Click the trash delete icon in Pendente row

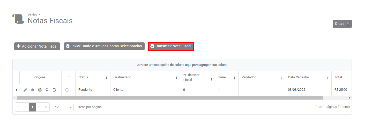(x=32, y=90)
